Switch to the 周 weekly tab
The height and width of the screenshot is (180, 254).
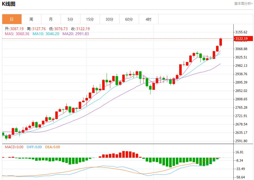31,19
